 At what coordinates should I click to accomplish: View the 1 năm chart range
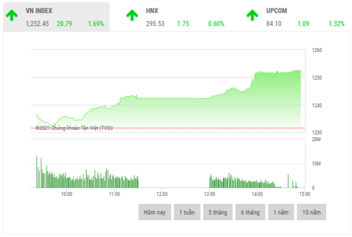coord(280,212)
